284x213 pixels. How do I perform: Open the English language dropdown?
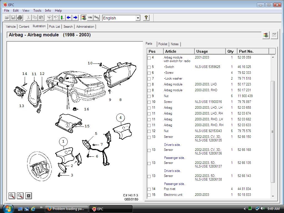(121, 18)
